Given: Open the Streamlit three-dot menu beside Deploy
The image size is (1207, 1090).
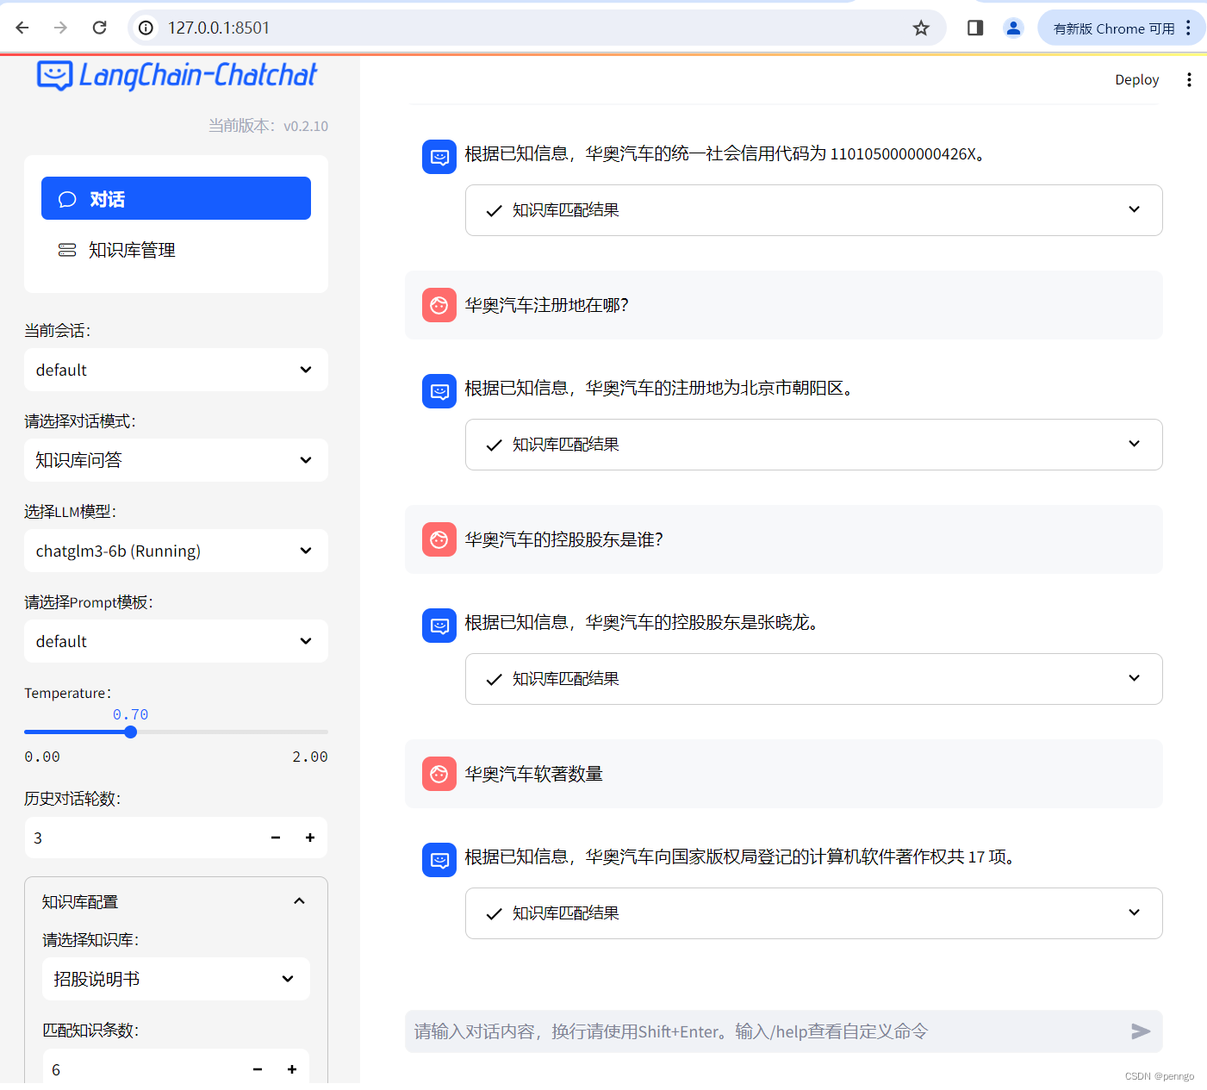Looking at the screenshot, I should point(1189,79).
